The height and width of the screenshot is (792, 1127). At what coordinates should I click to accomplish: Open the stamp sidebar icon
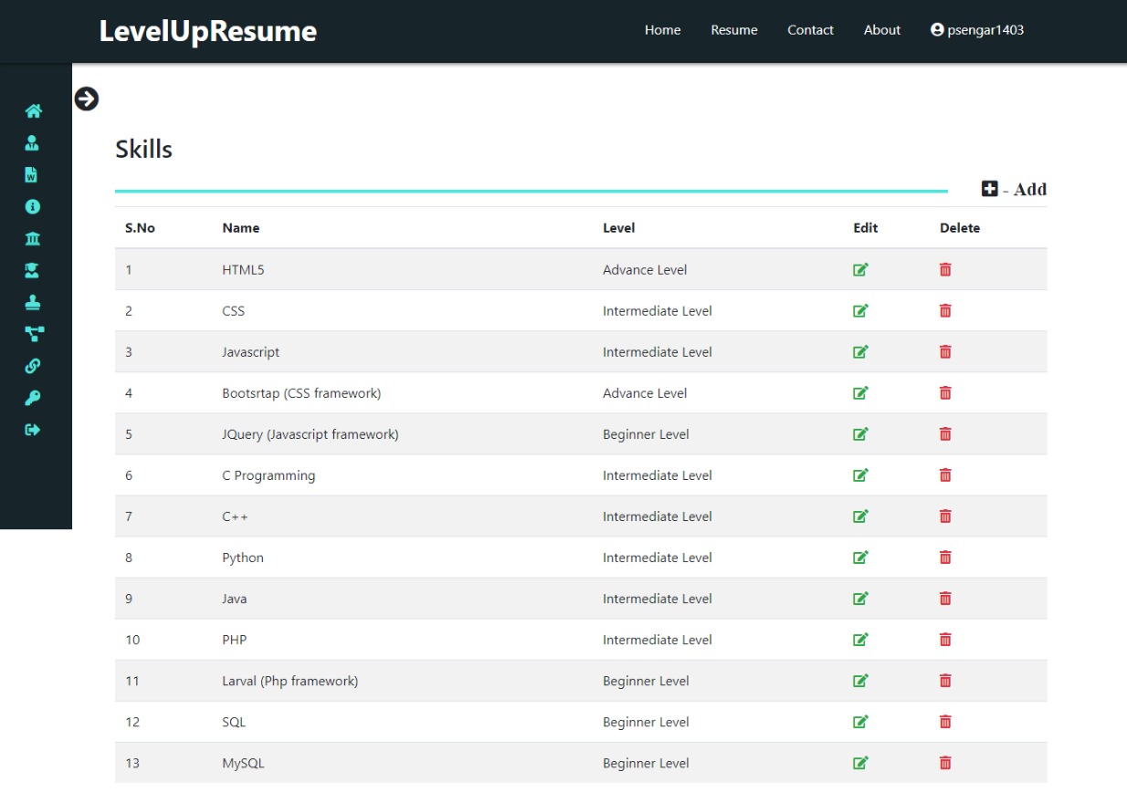point(33,303)
